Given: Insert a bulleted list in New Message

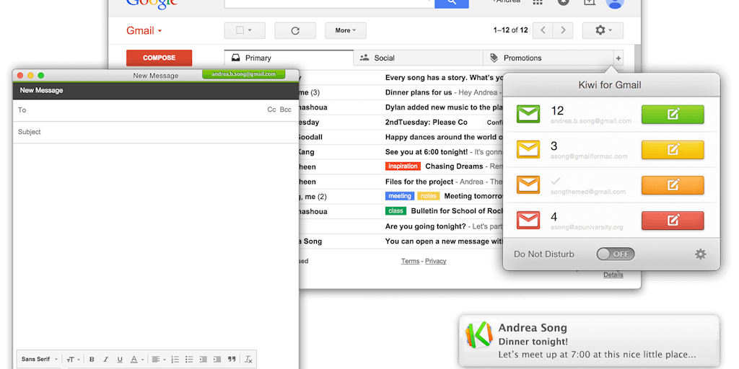Looking at the screenshot, I should (190, 360).
